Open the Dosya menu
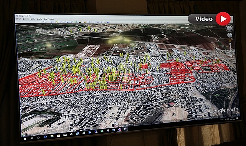Screen dimensions: 246x146 [19, 19]
